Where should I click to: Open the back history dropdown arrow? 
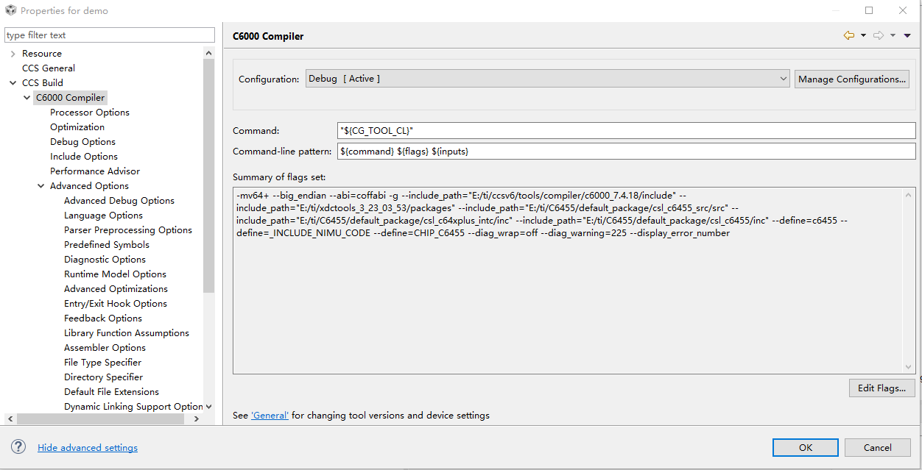[x=863, y=35]
